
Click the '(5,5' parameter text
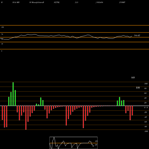[77, 2]
